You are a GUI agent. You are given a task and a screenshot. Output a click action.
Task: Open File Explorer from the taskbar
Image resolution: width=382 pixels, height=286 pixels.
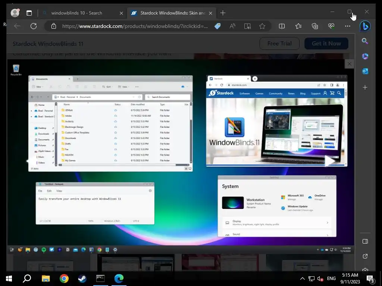coord(46,279)
